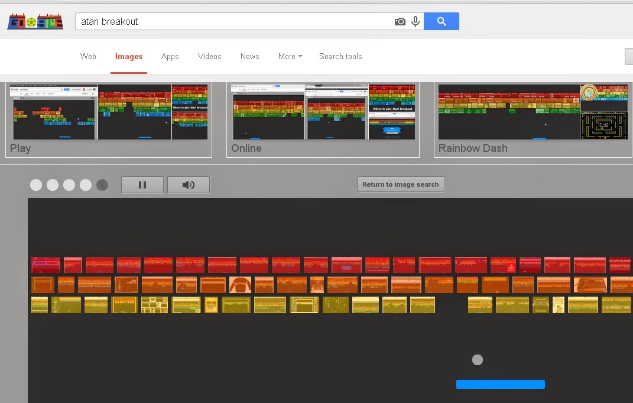This screenshot has width=633, height=403.
Task: Mute the game sound with speaker button
Action: 189,185
